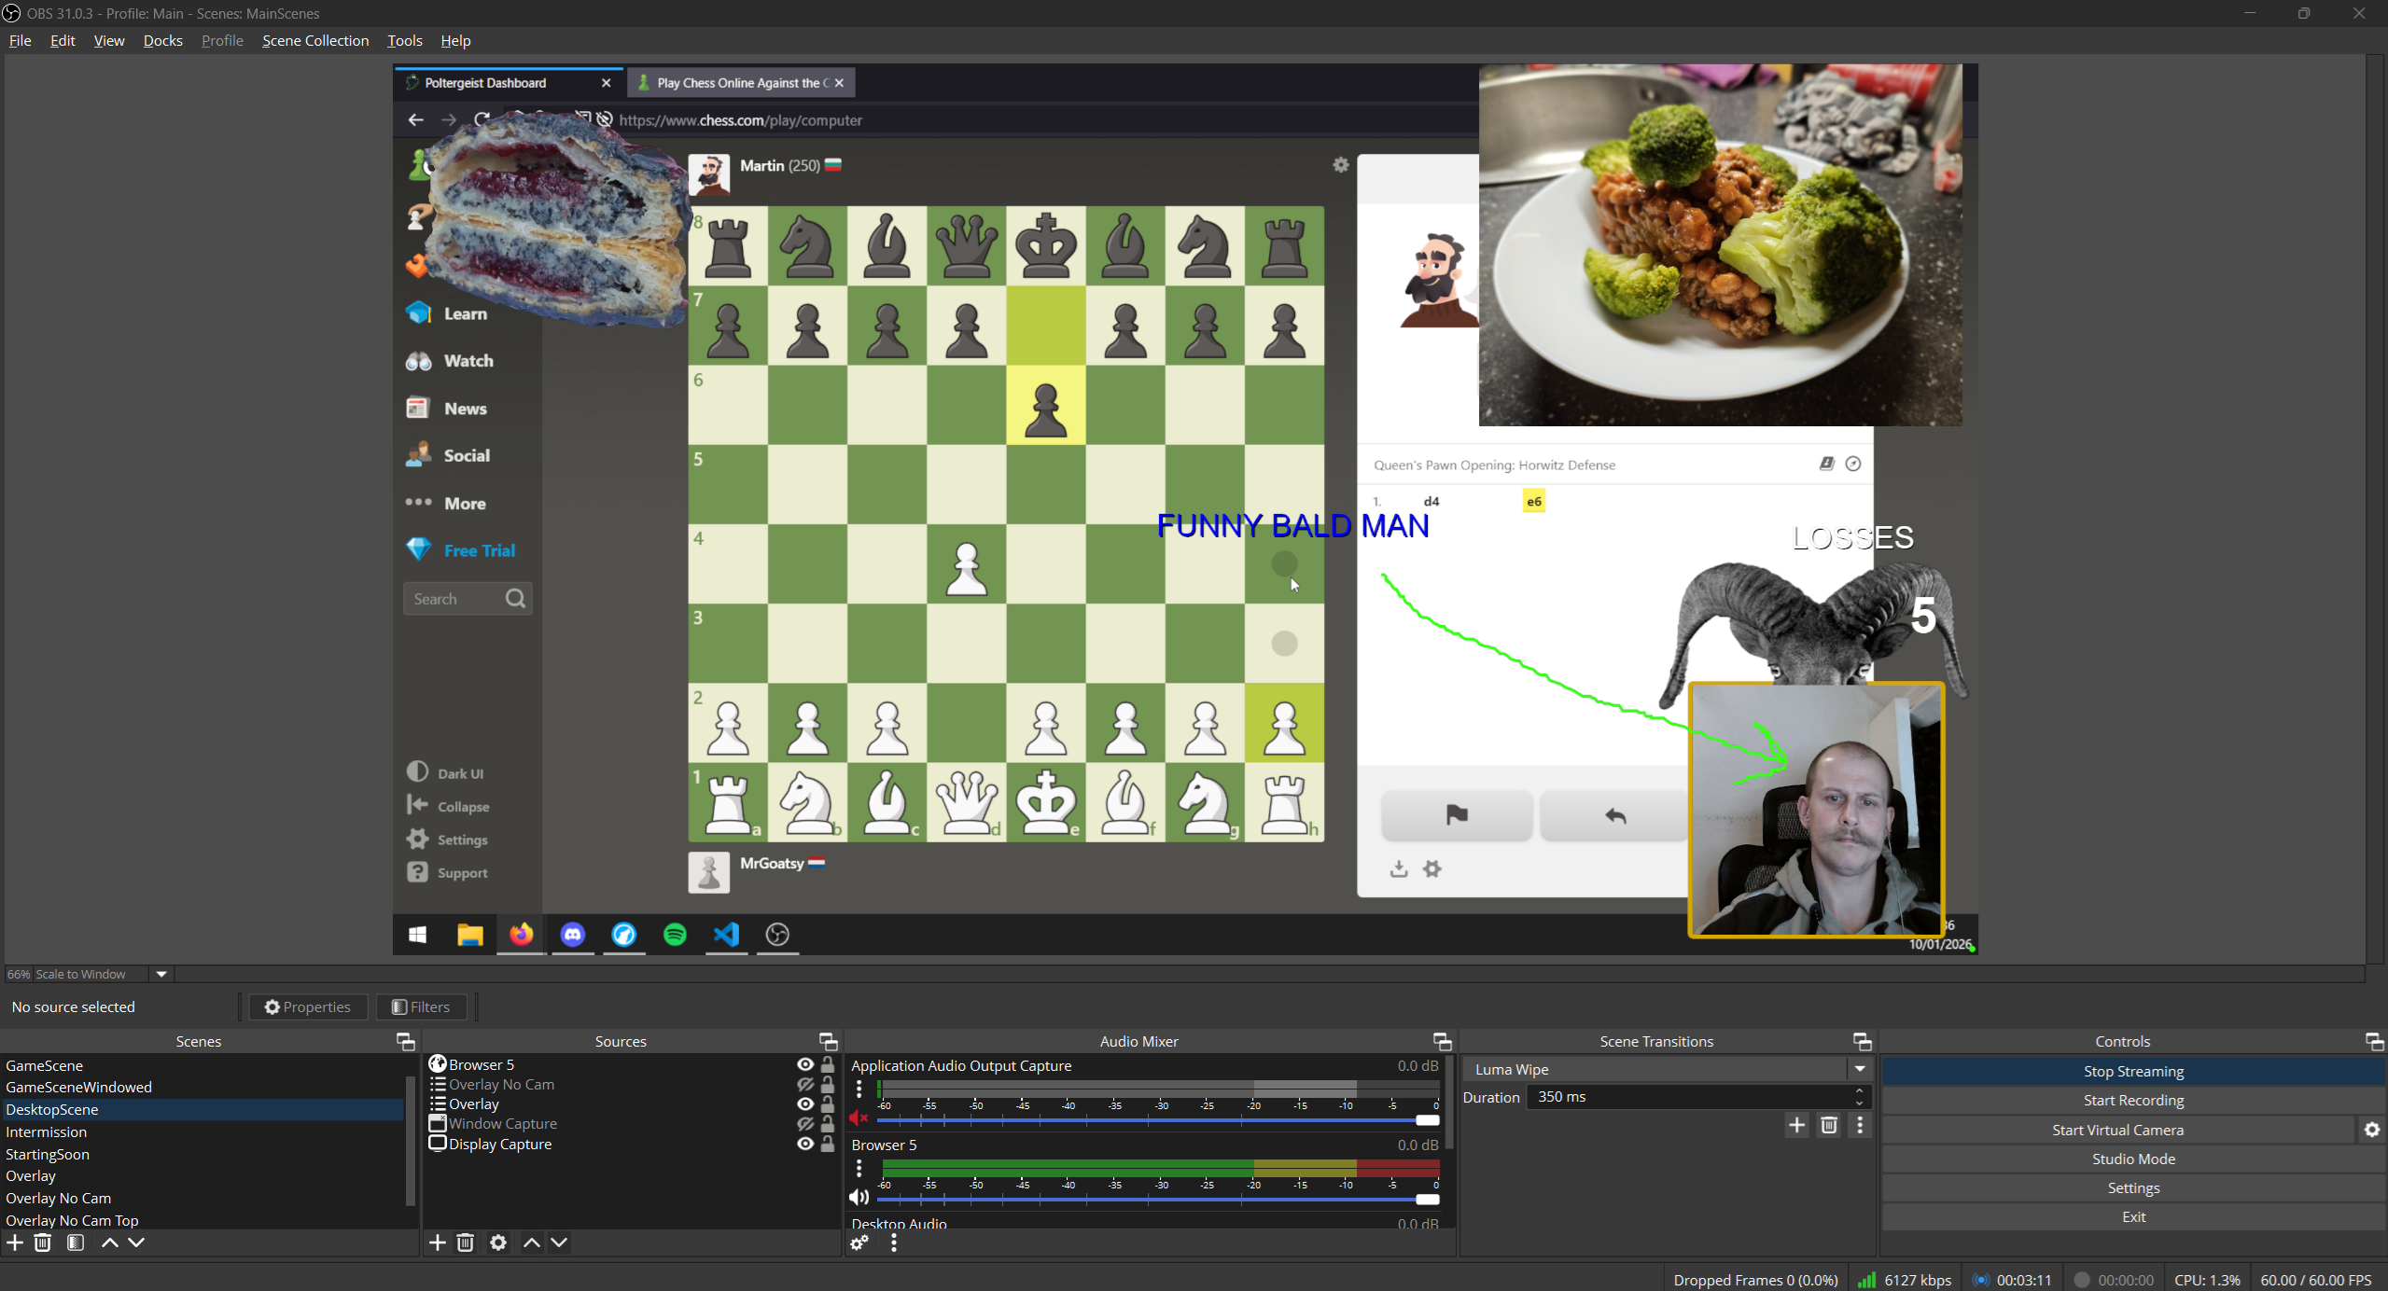Pop out the Audio Mixer dock
Viewport: 2388px width, 1291px height.
[1441, 1041]
